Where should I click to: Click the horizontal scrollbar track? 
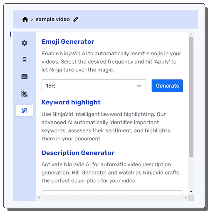tap(112, 198)
